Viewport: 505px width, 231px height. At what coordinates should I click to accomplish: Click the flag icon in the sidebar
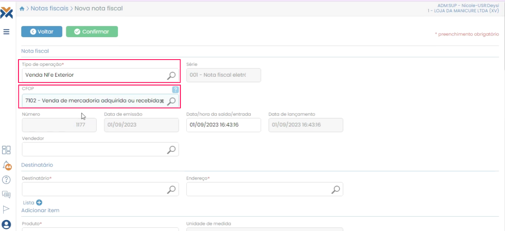click(6, 209)
